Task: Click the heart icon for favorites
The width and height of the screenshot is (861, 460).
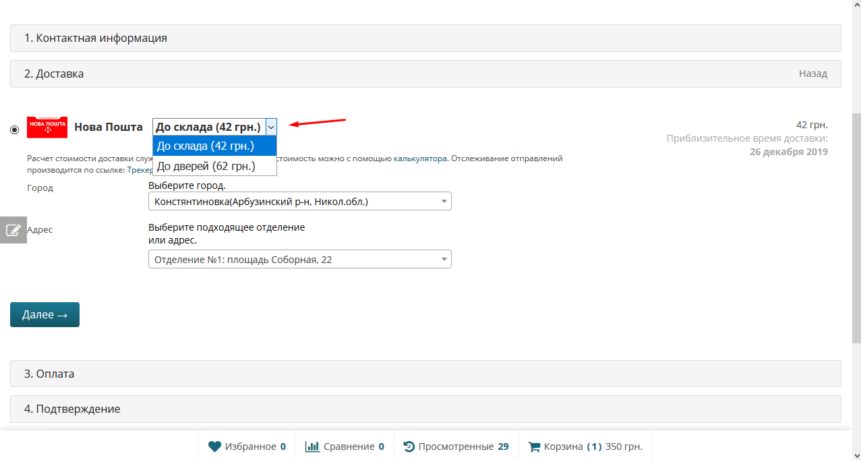Action: [x=214, y=447]
